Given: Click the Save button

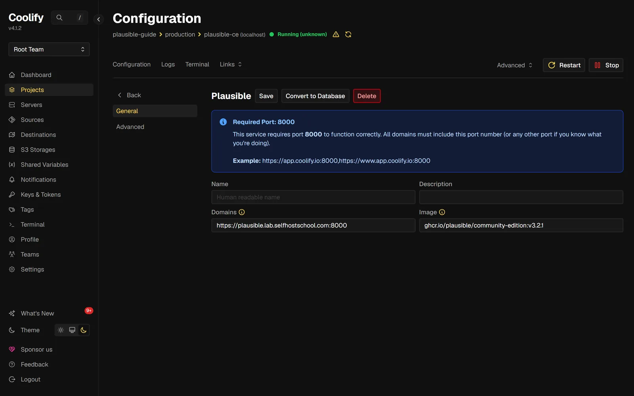Looking at the screenshot, I should point(266,96).
